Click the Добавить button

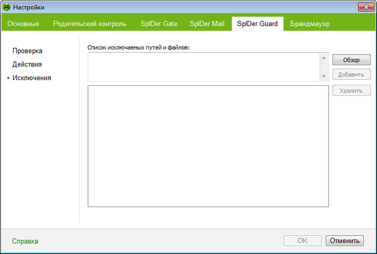pyautogui.click(x=352, y=75)
